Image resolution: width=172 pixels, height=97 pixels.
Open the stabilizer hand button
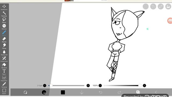click(153, 6)
